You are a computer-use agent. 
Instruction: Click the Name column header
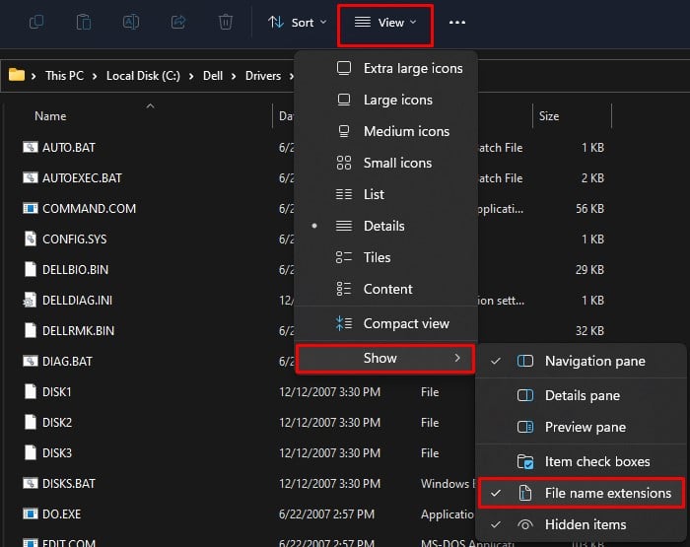(50, 116)
